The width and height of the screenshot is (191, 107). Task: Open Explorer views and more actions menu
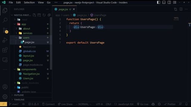coord(47,9)
